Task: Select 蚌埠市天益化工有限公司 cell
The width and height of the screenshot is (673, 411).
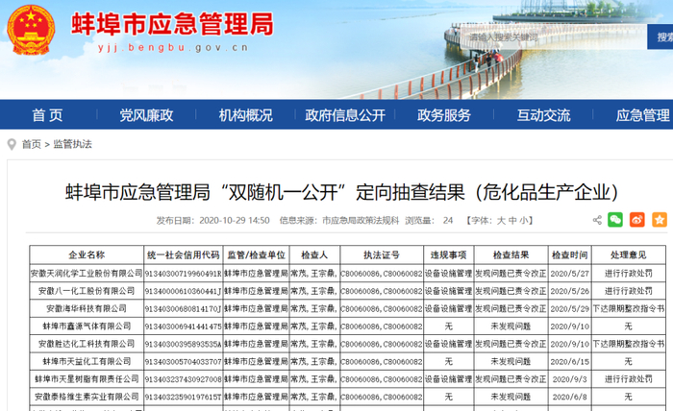Action: 87,361
